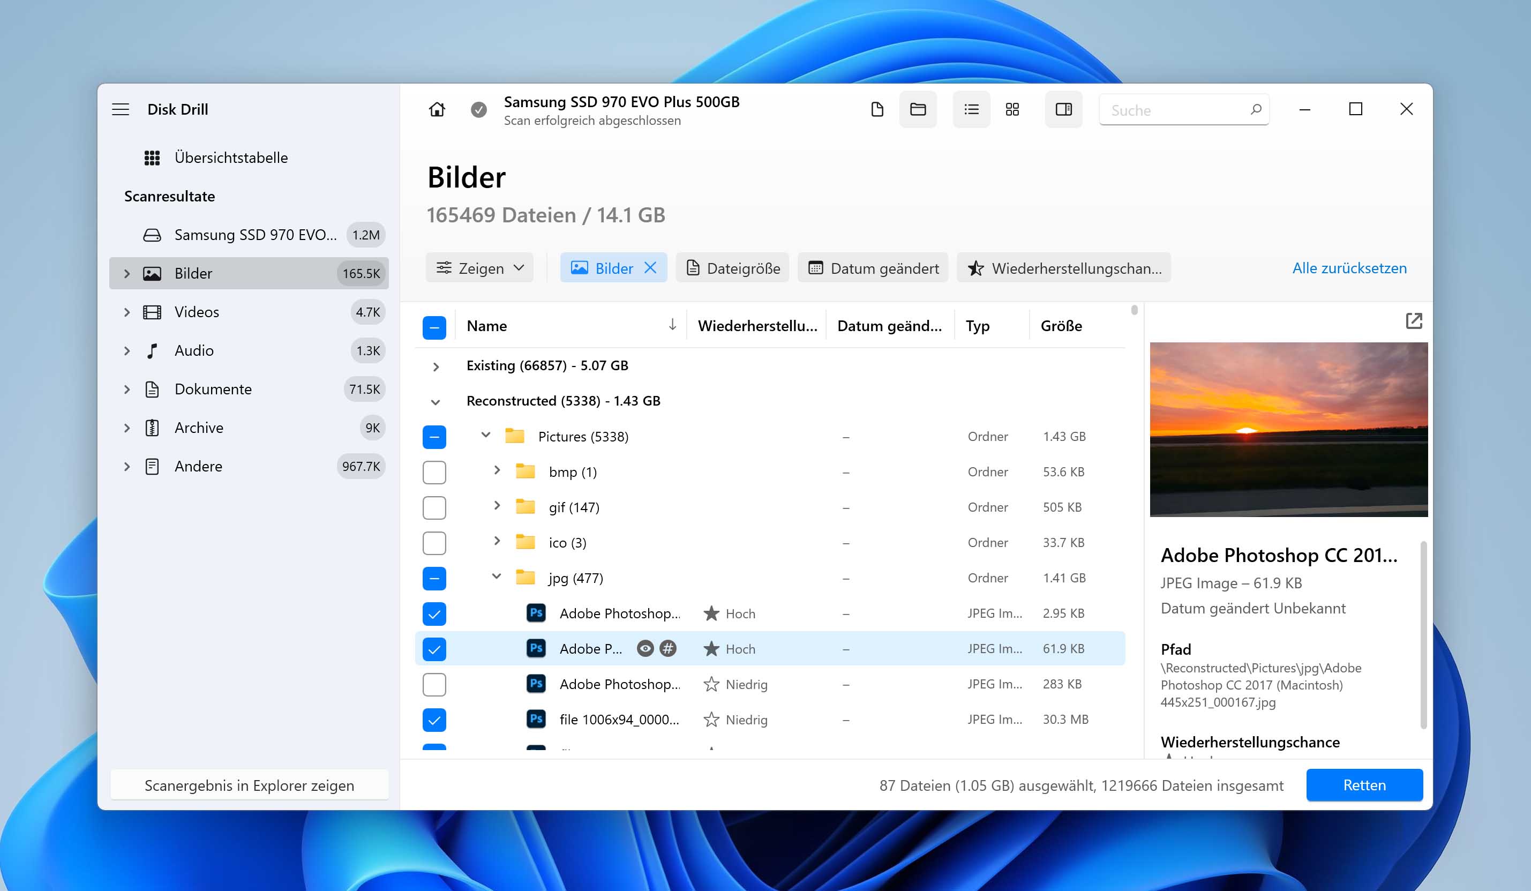Expand the Existing (66857) group
The width and height of the screenshot is (1531, 891).
click(436, 366)
